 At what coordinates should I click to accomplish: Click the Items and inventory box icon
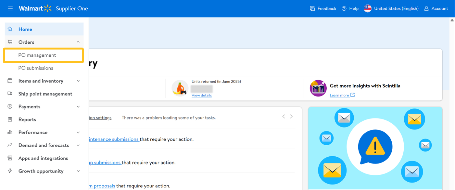pos(10,81)
